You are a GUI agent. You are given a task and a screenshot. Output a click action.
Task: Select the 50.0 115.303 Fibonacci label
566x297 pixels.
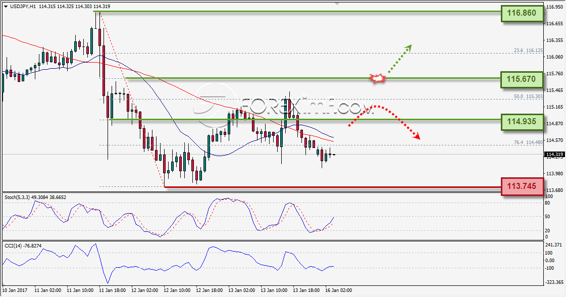click(x=528, y=96)
